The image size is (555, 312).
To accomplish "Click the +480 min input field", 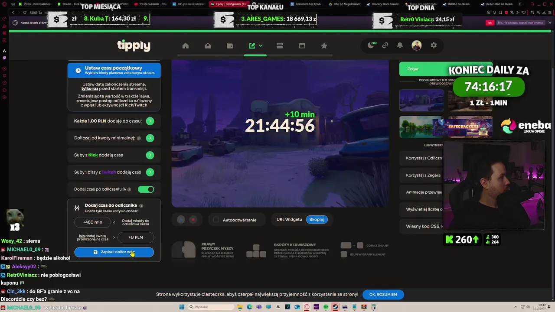I will click(92, 222).
